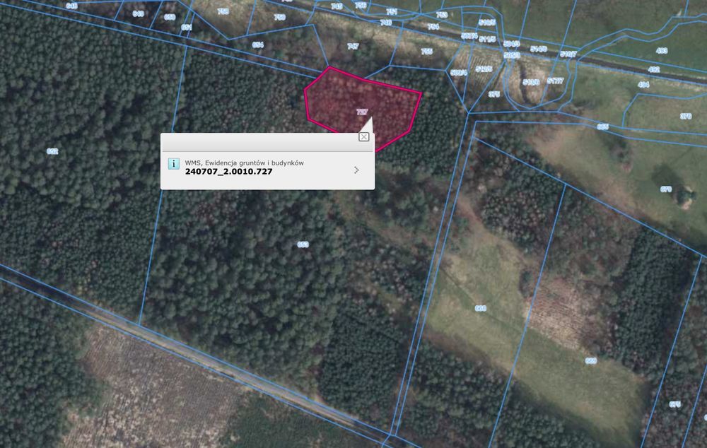This screenshot has width=707, height=448.
Task: Select parcel 653 on the map
Action: (303, 244)
